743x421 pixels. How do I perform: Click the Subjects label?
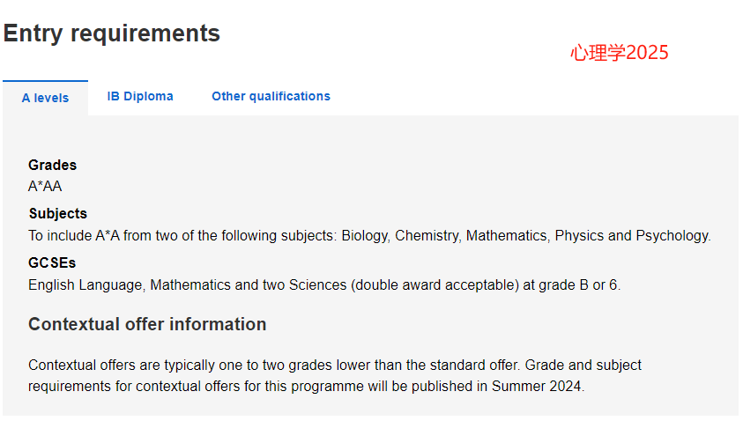(x=58, y=213)
